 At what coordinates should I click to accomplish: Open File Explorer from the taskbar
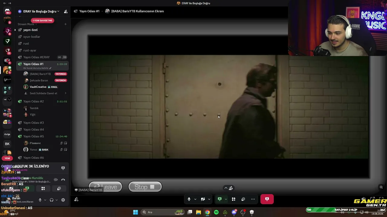tap(198, 212)
